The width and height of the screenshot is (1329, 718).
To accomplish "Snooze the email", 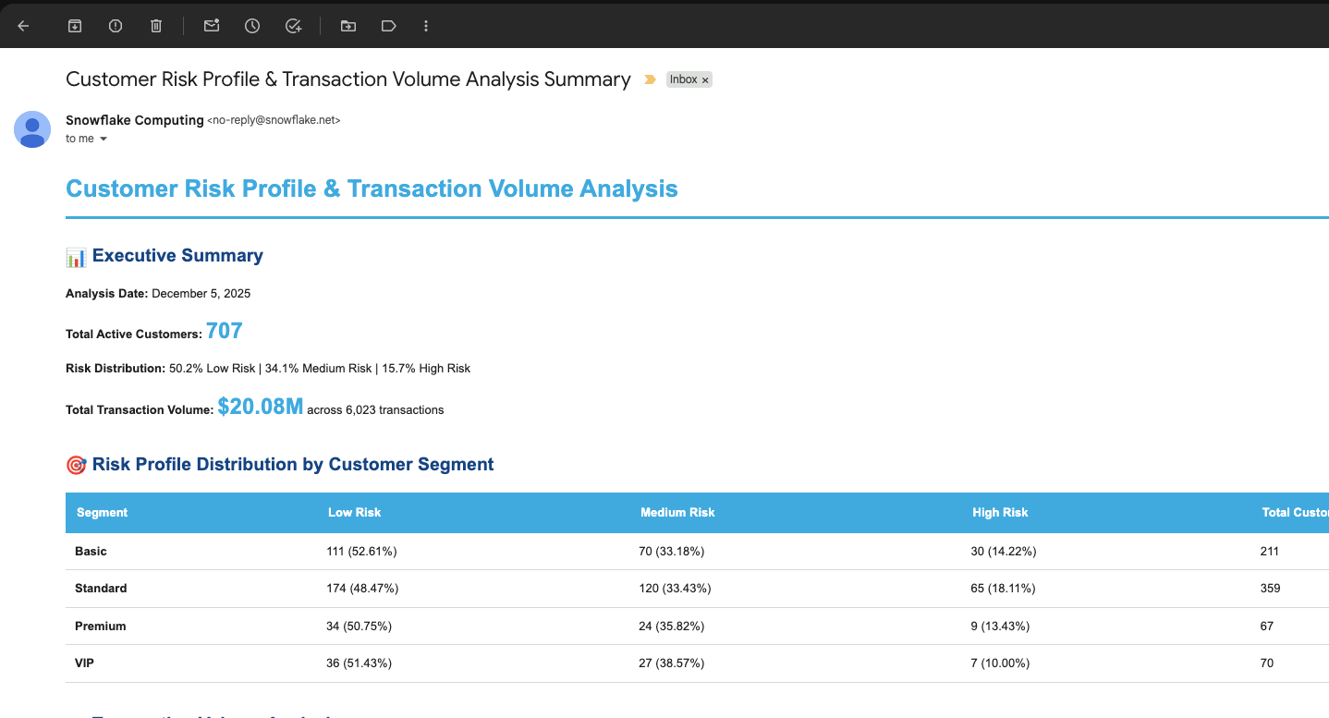I will 251,26.
